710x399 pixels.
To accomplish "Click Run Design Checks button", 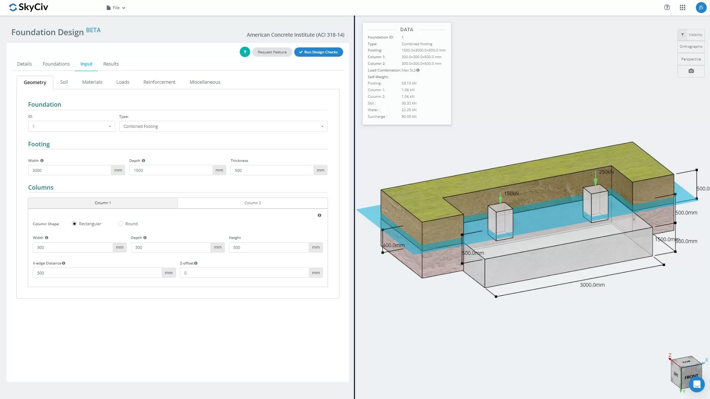I will (x=319, y=52).
